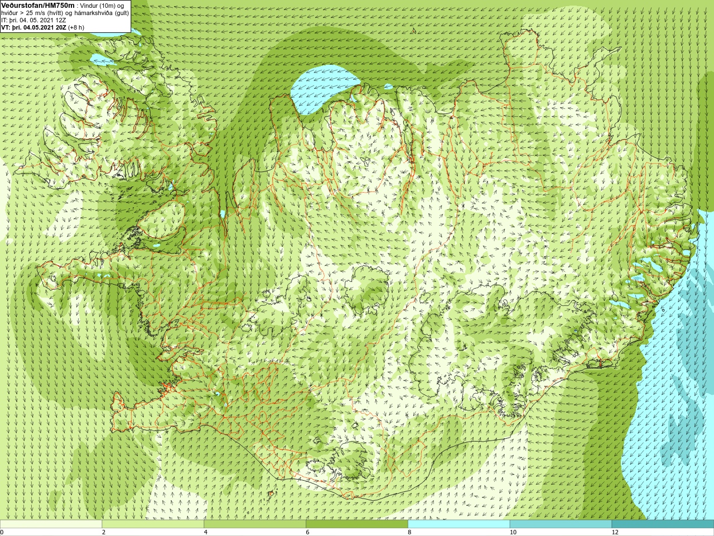Image resolution: width=714 pixels, height=536 pixels.
Task: Click the '0' scale label
Action: 2,532
